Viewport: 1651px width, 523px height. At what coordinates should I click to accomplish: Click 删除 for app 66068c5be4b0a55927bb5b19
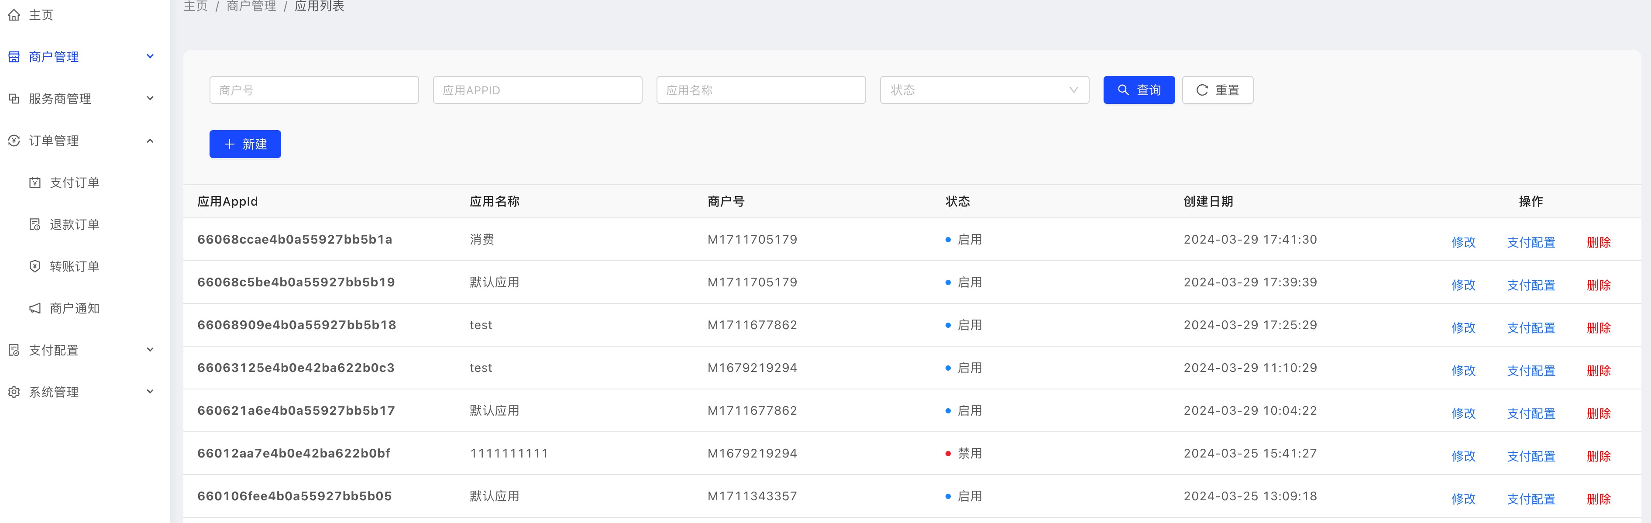(x=1599, y=285)
